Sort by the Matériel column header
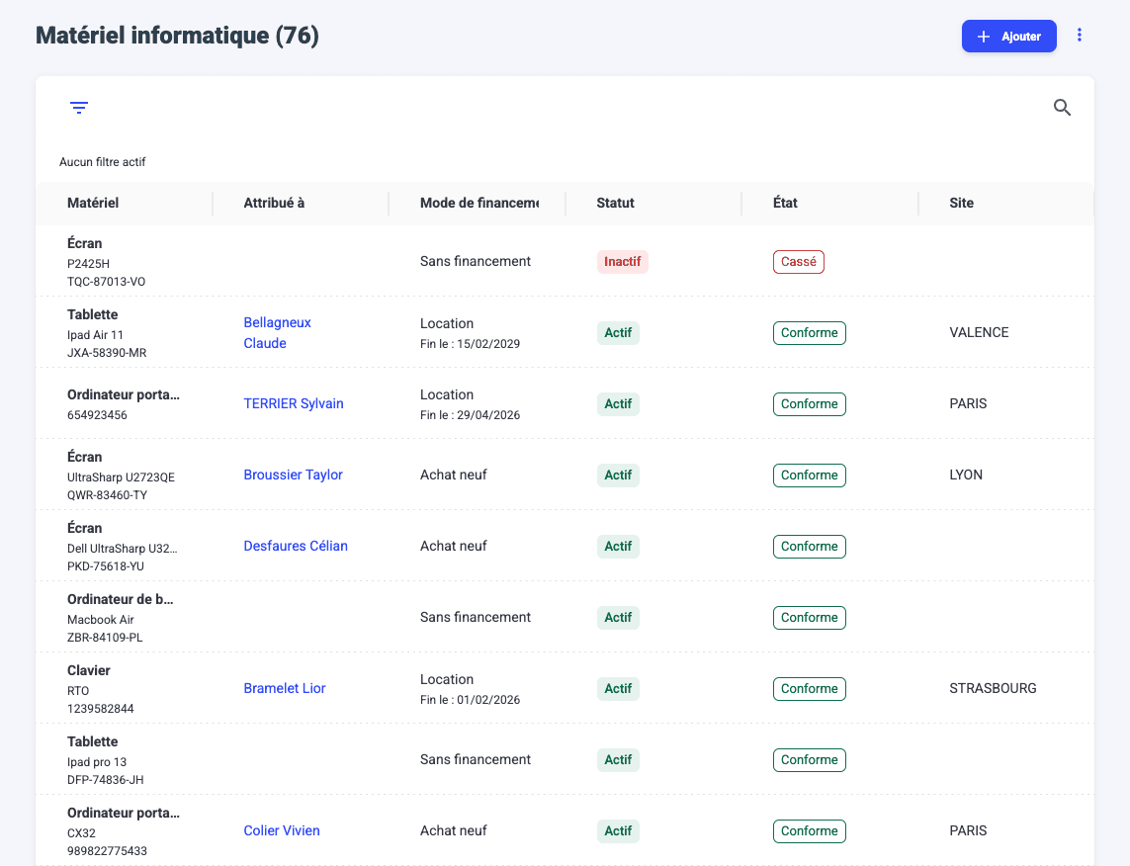 93,204
